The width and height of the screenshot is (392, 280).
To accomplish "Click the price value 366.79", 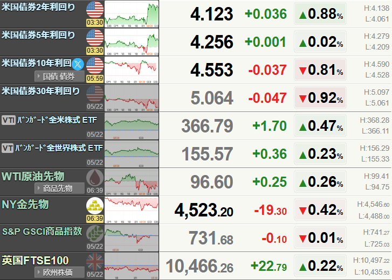I will point(207,126).
